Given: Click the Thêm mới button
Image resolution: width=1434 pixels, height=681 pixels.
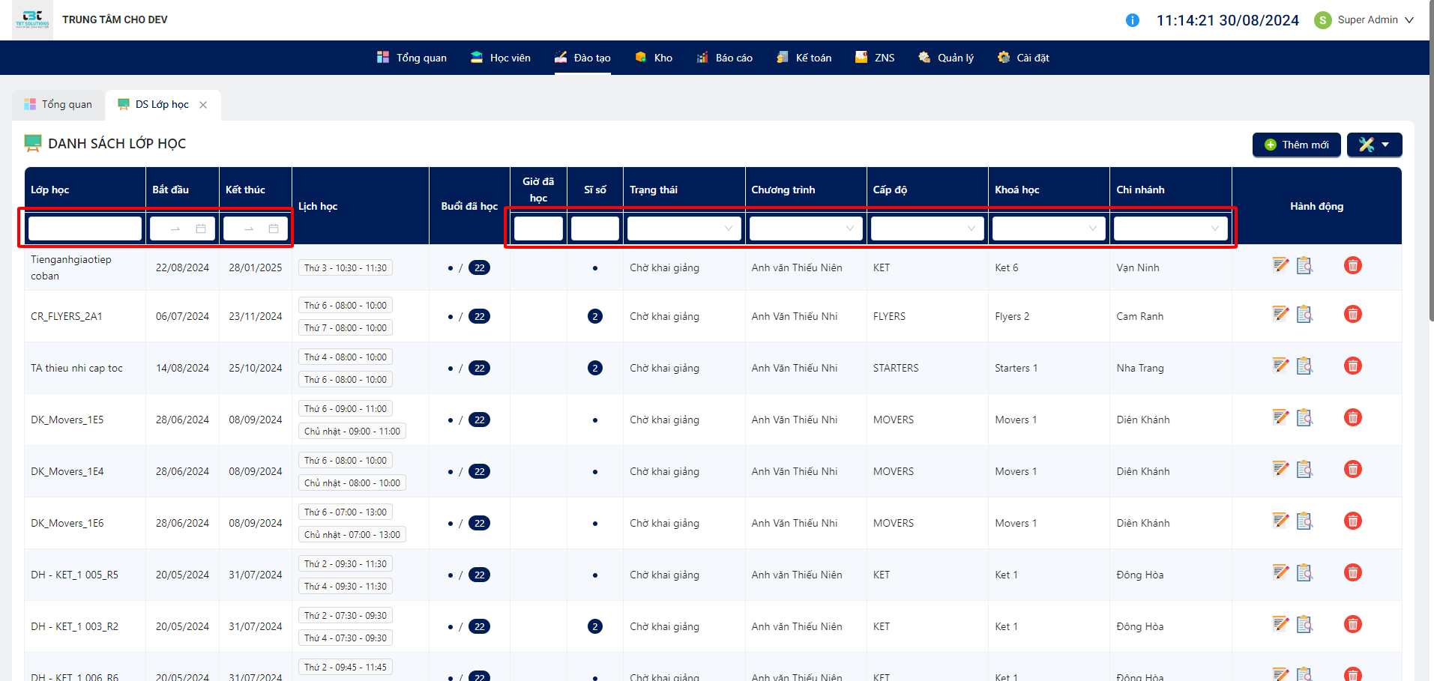Looking at the screenshot, I should pos(1296,145).
